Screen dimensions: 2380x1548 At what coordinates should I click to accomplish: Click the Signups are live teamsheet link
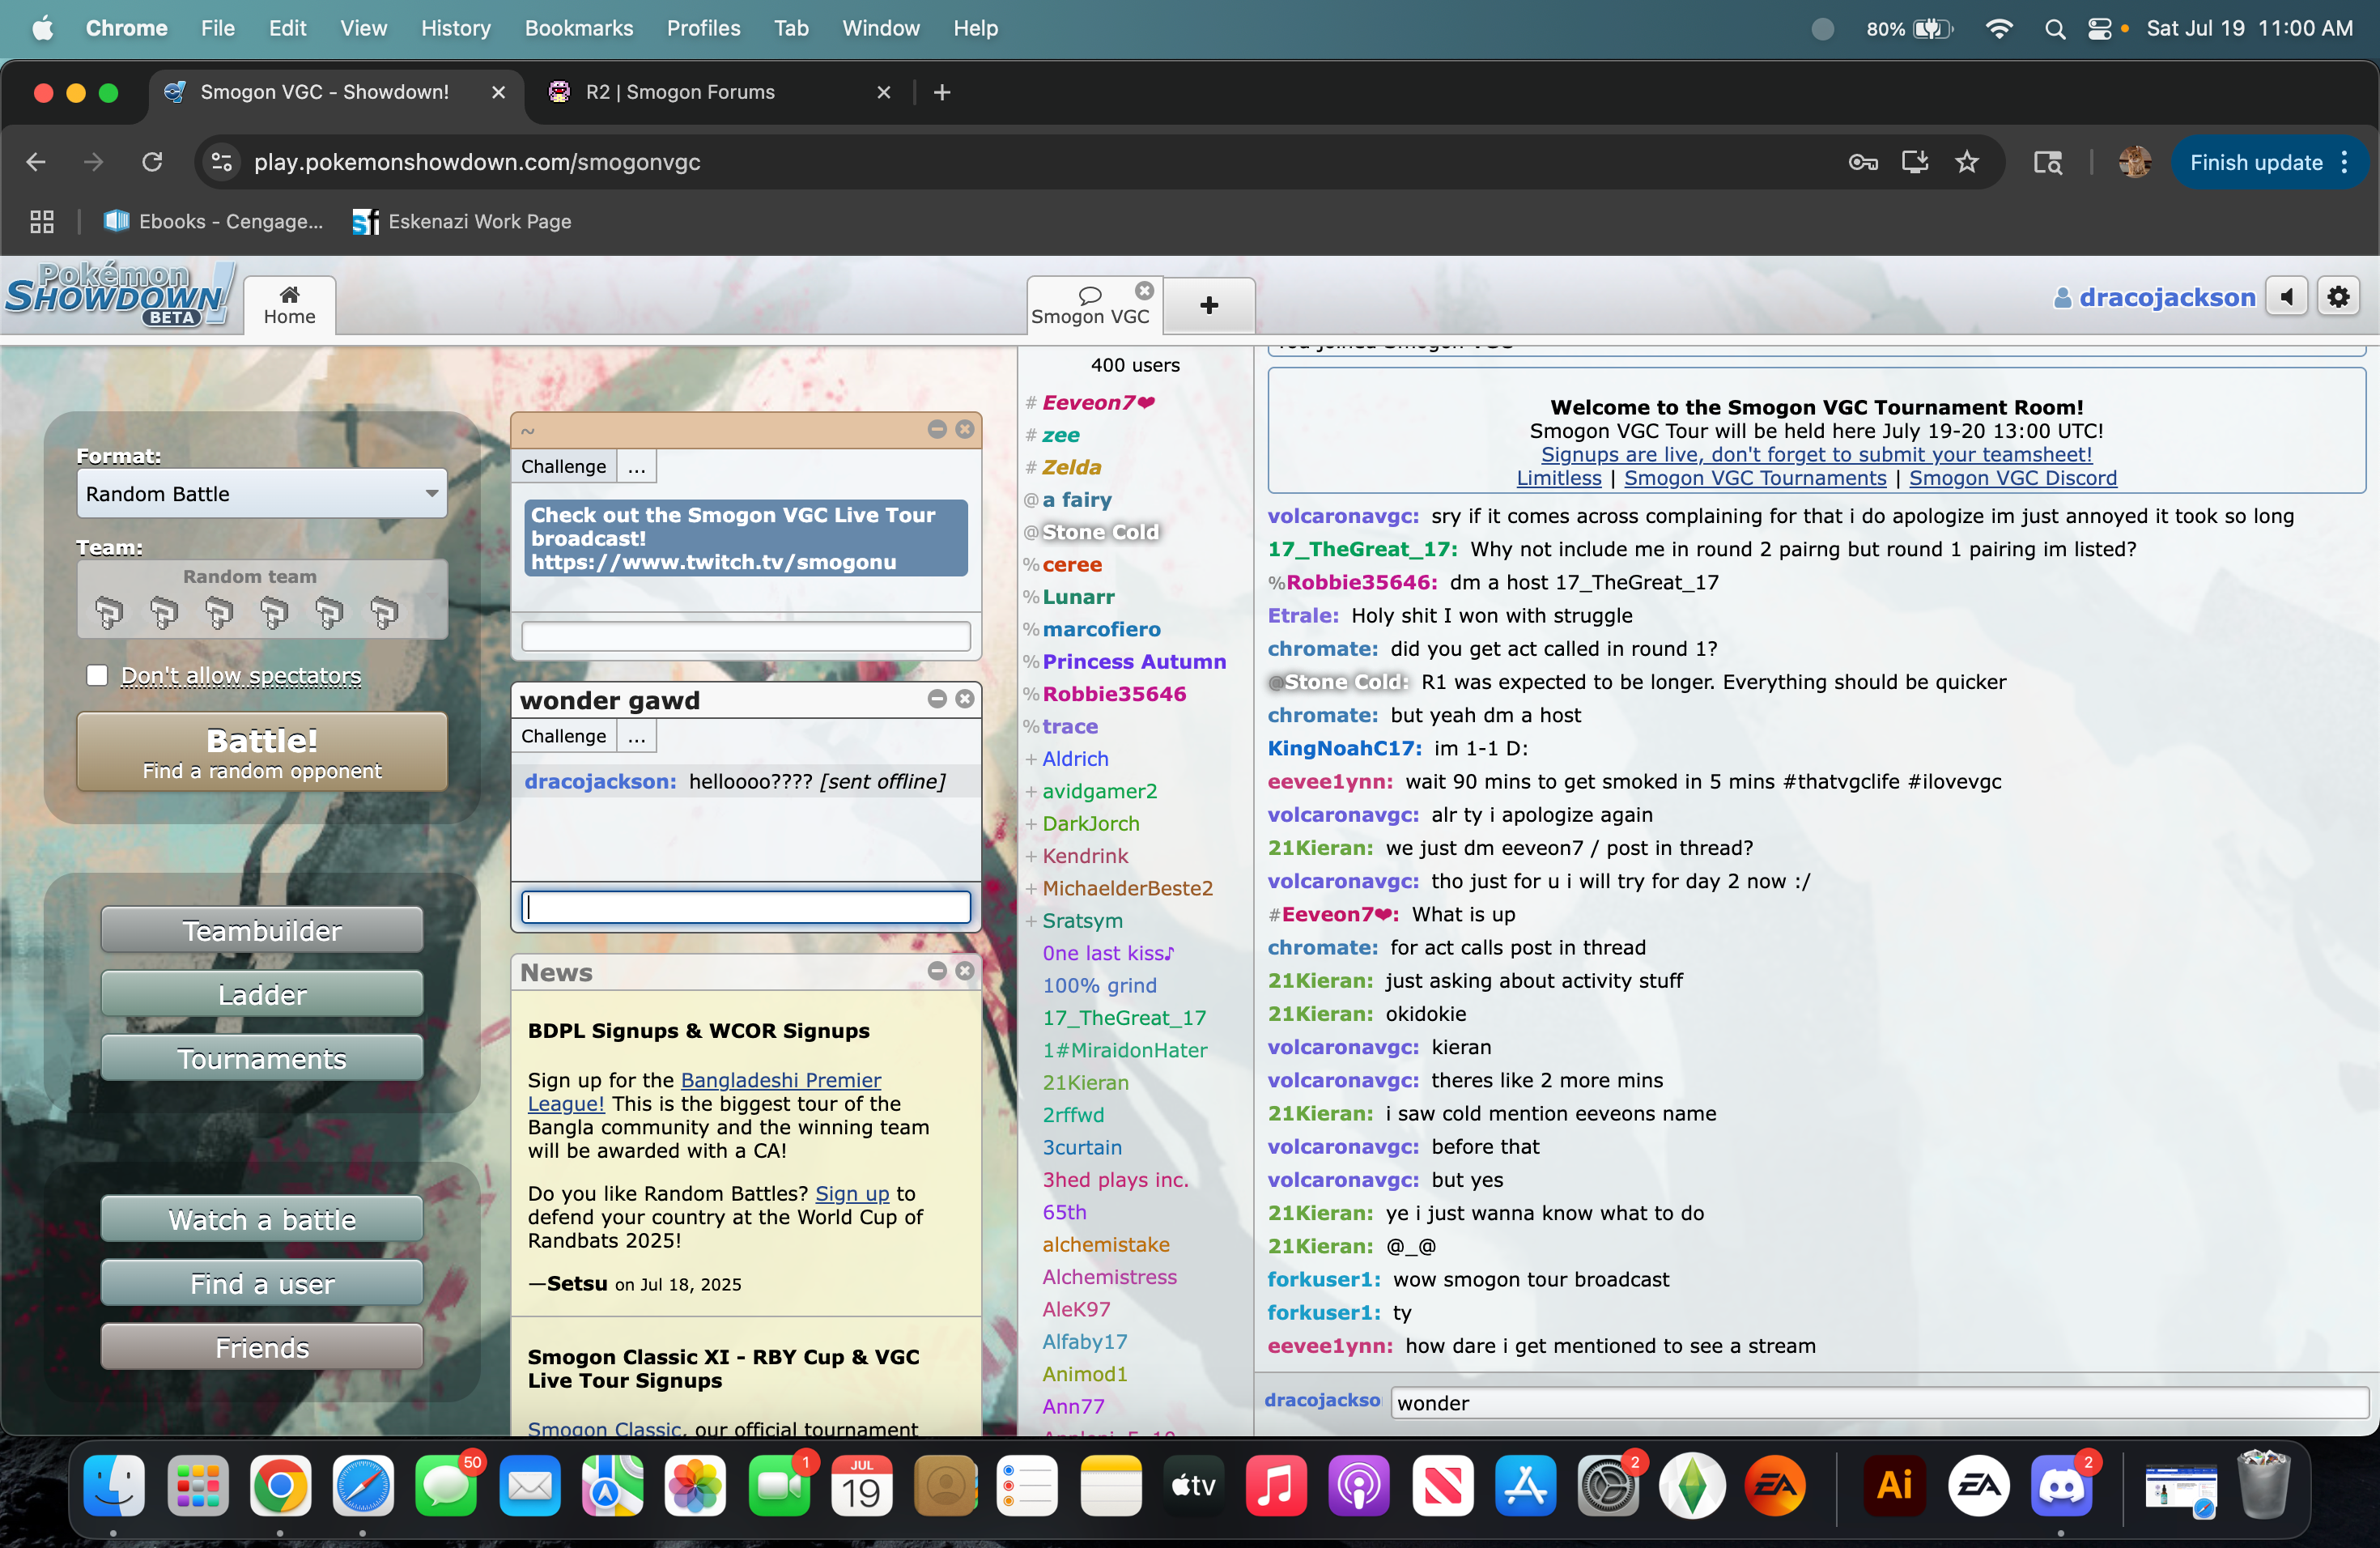click(x=1816, y=455)
